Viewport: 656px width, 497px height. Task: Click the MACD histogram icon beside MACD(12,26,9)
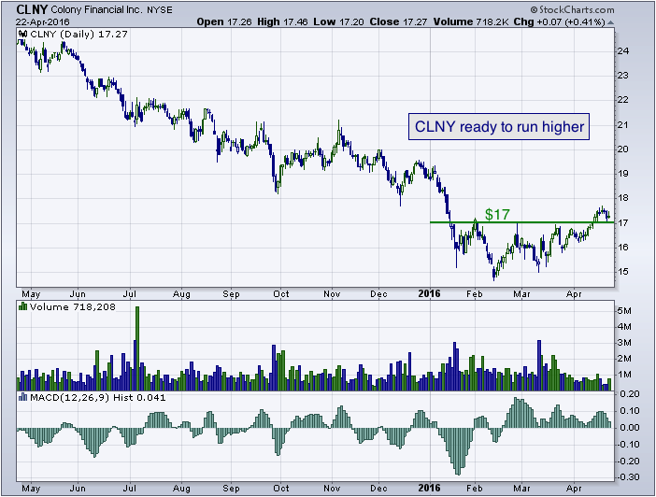(x=23, y=397)
